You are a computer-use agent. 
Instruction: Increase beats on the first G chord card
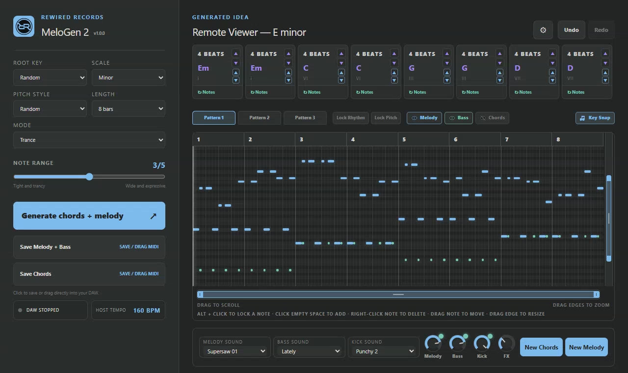447,53
